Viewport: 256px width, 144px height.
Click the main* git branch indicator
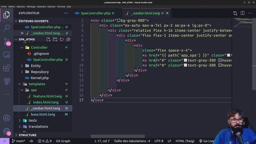(18, 141)
